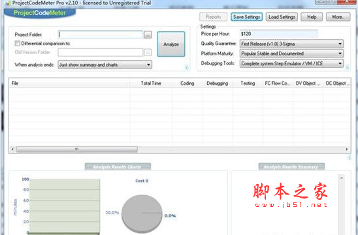Click the app icon in title bar
This screenshot has height=235, width=358.
8,3
